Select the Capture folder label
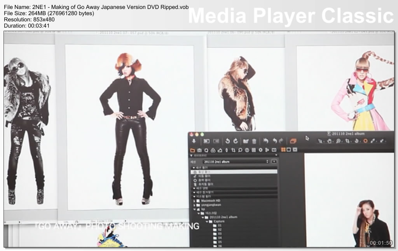The image size is (398, 251). [x=219, y=221]
